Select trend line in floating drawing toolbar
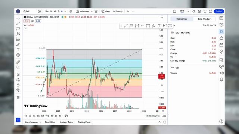The height and width of the screenshot is (134, 239). [x=126, y=26]
